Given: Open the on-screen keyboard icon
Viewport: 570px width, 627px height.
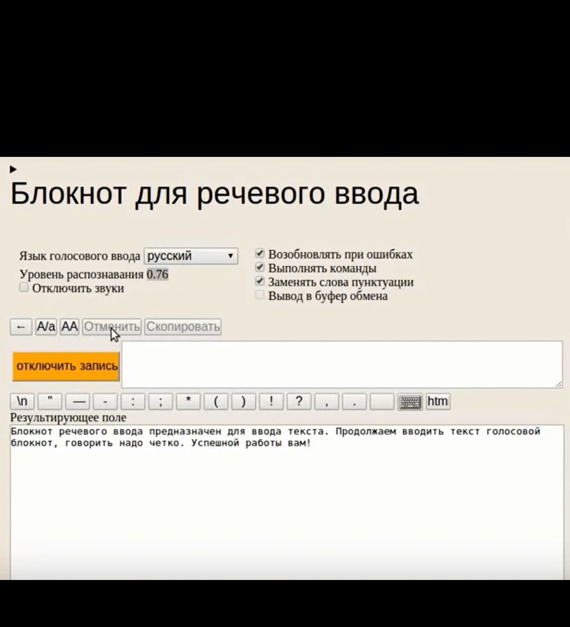Looking at the screenshot, I should pos(410,402).
